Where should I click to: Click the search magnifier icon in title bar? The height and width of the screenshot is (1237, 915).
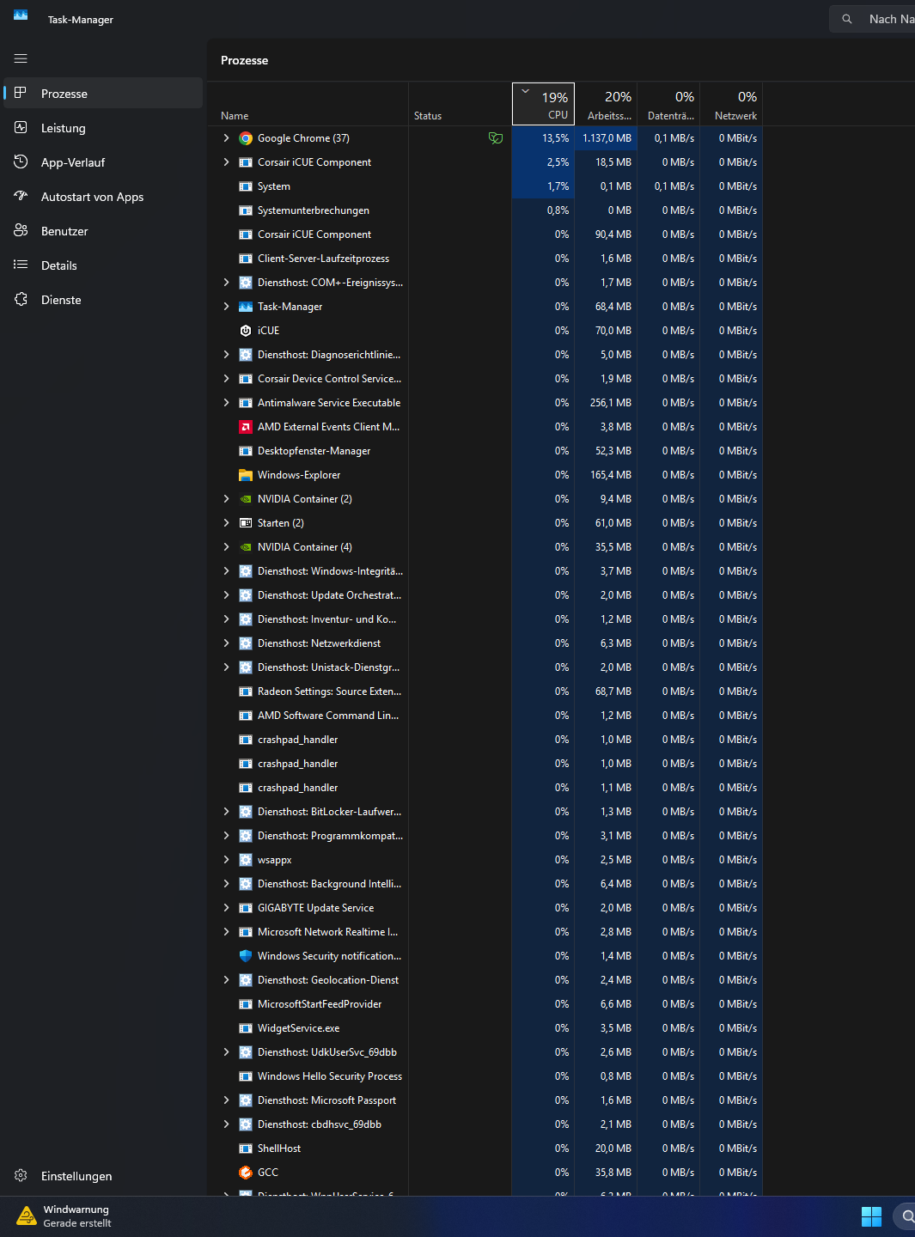[x=847, y=19]
